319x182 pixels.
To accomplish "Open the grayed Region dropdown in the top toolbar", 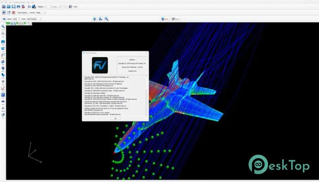I will (63, 7).
